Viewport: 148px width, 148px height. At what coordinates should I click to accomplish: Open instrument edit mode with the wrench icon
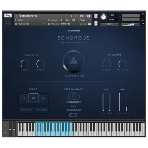[x=8, y=16]
